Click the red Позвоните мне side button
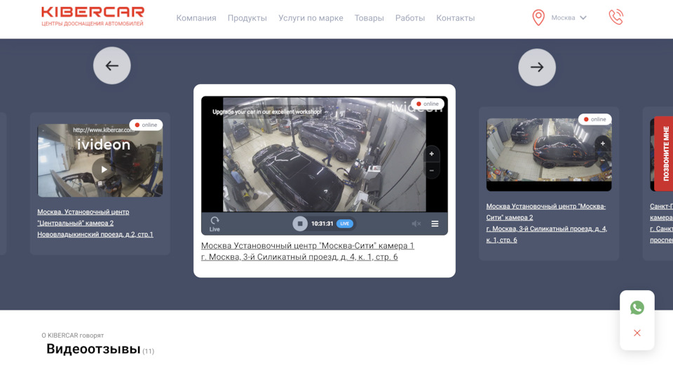Image resolution: width=673 pixels, height=365 pixels. (x=665, y=153)
